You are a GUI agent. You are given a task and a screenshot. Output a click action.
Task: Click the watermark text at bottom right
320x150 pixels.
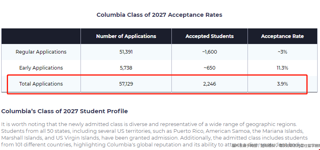[276, 146]
